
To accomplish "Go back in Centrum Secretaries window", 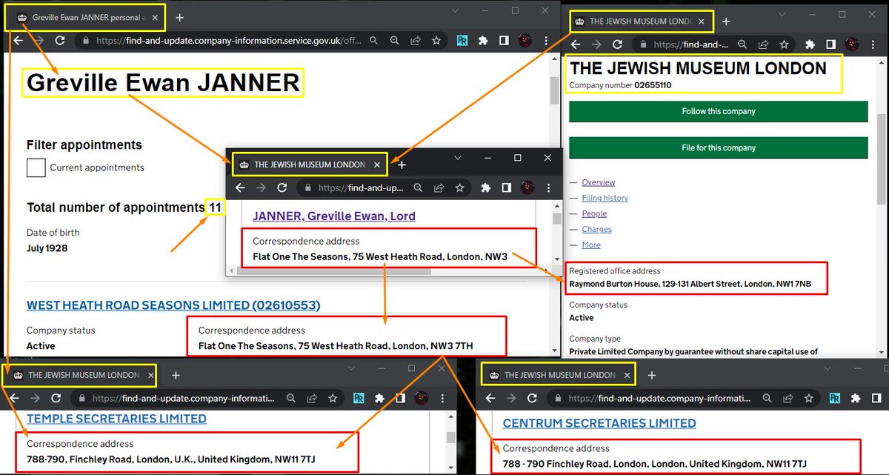I will tap(492, 399).
